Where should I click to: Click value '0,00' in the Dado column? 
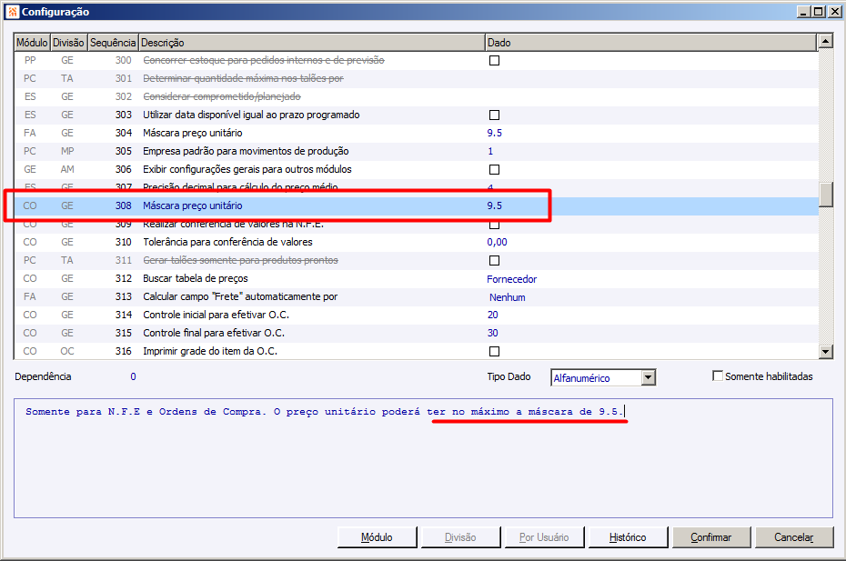tap(497, 242)
